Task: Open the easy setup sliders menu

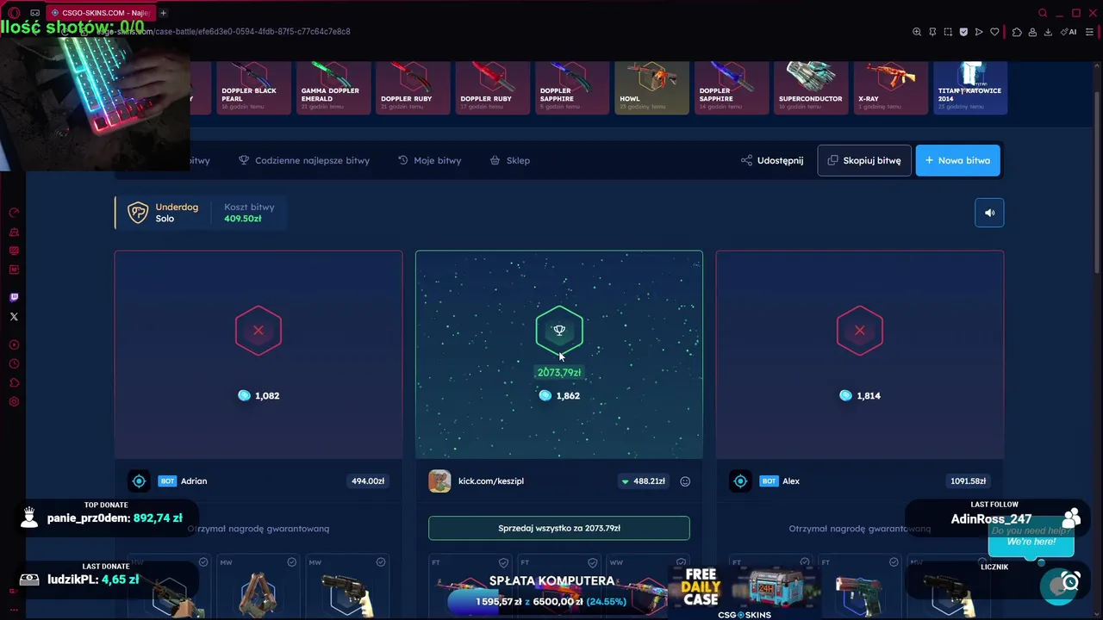Action: click(x=1090, y=32)
